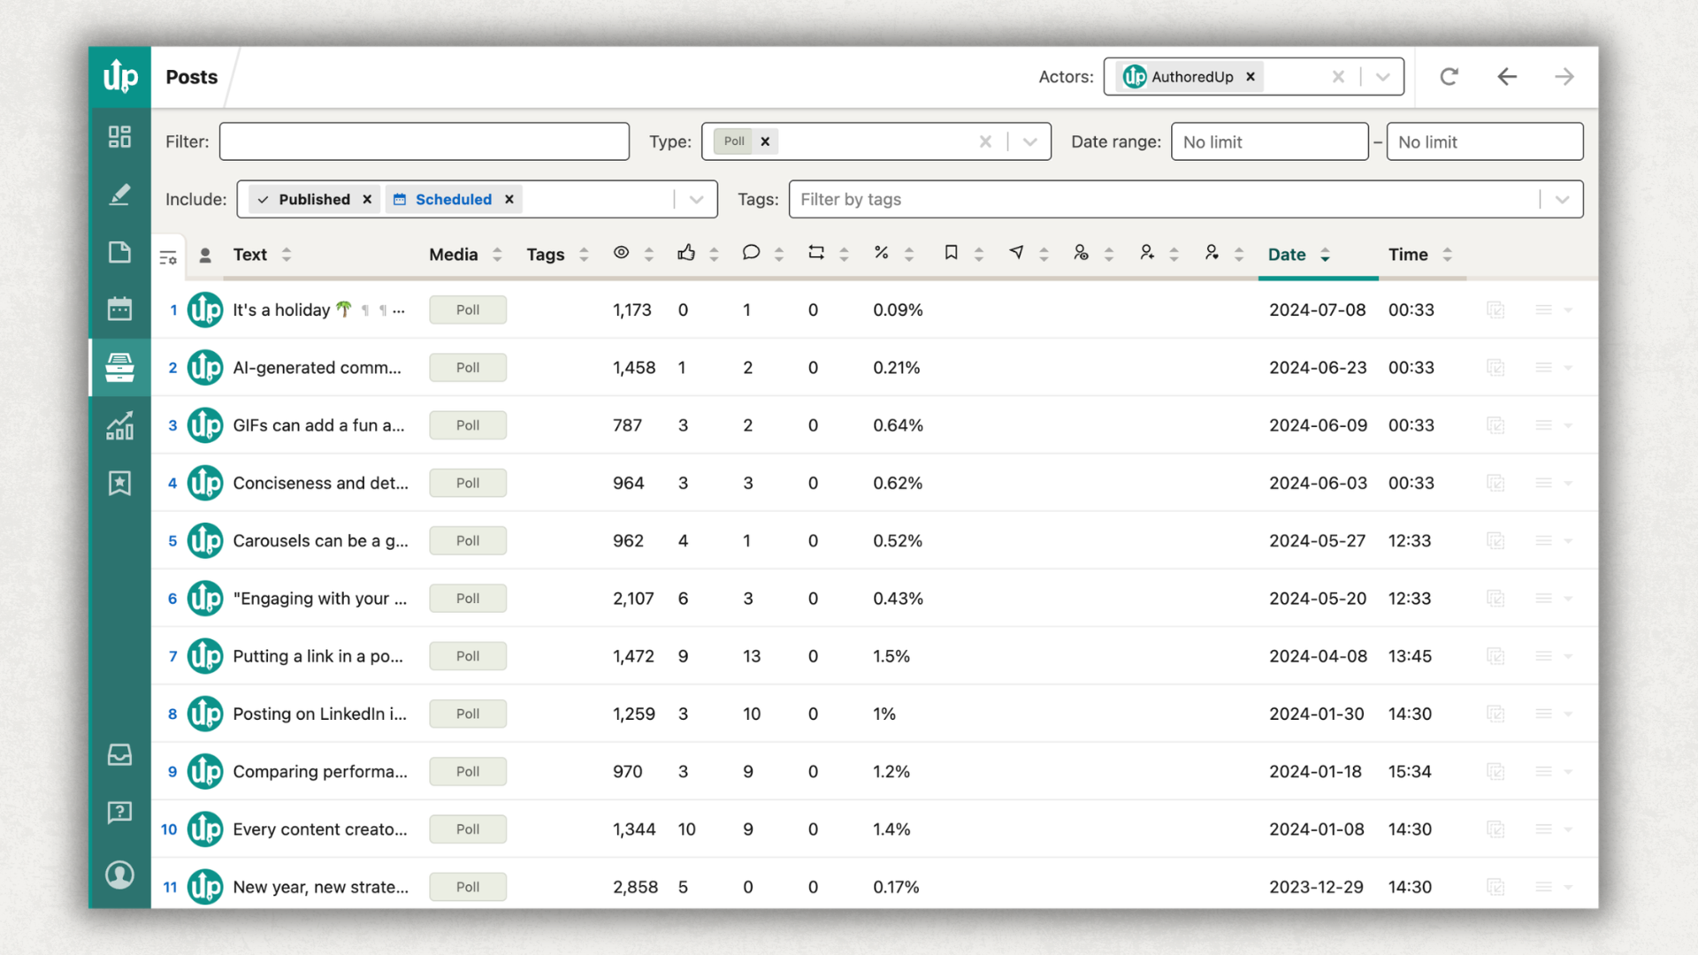Select the compose pencil icon

[x=119, y=195]
